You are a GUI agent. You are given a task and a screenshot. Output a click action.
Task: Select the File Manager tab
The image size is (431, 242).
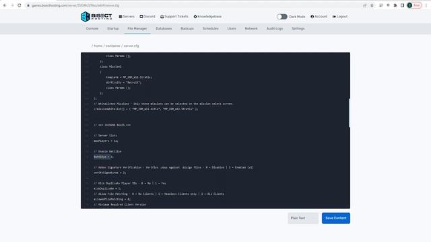(137, 28)
